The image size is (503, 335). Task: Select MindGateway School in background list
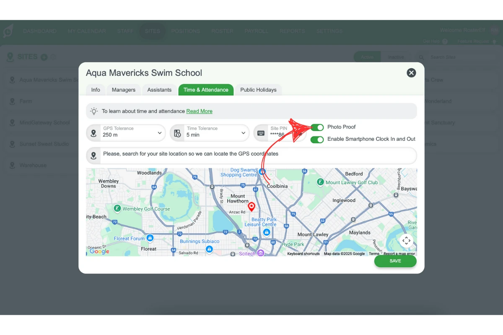(44, 123)
